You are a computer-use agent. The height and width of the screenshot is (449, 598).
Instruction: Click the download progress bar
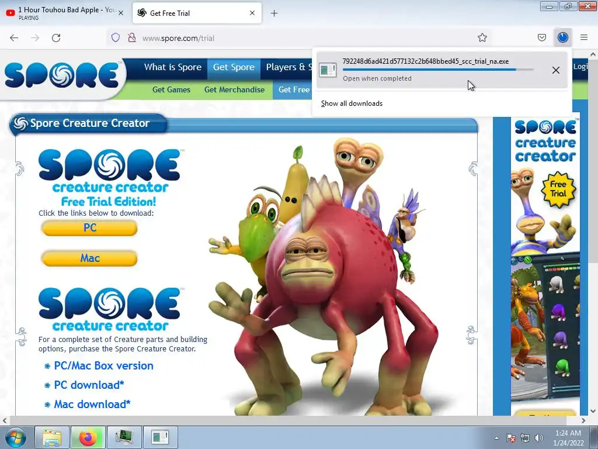coord(438,70)
